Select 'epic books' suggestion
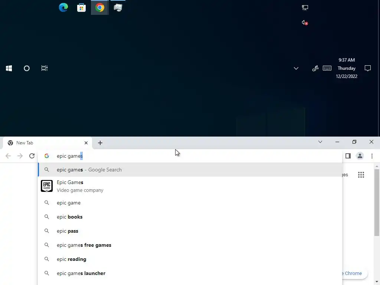This screenshot has width=380, height=285. click(x=190, y=217)
